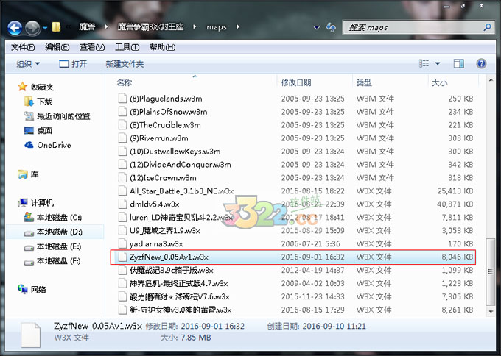Open address bar history dropdown
Image resolution: width=501 pixels, height=356 pixels.
[317, 28]
